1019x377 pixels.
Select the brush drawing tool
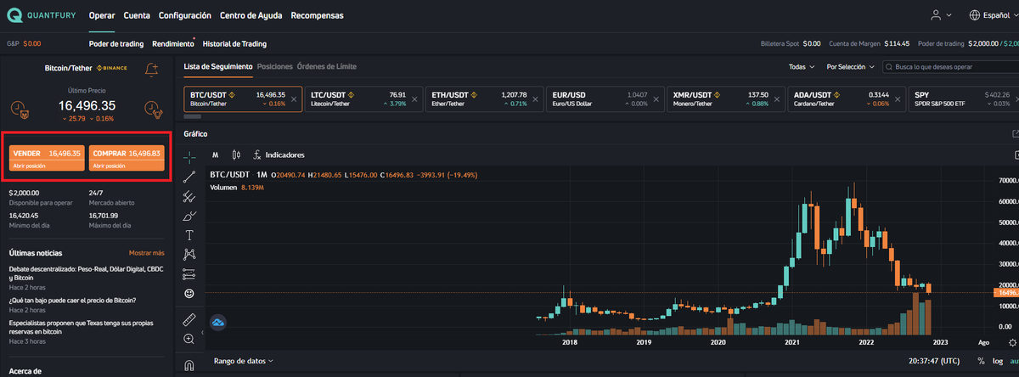pyautogui.click(x=189, y=216)
